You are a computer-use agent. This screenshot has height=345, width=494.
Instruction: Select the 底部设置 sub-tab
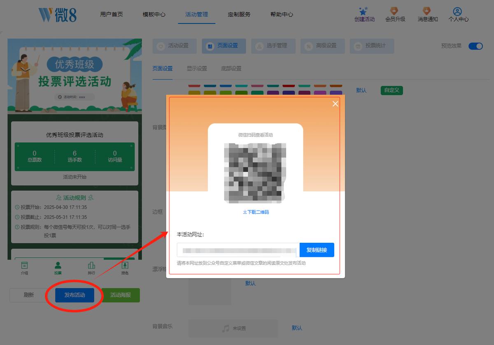pos(231,68)
